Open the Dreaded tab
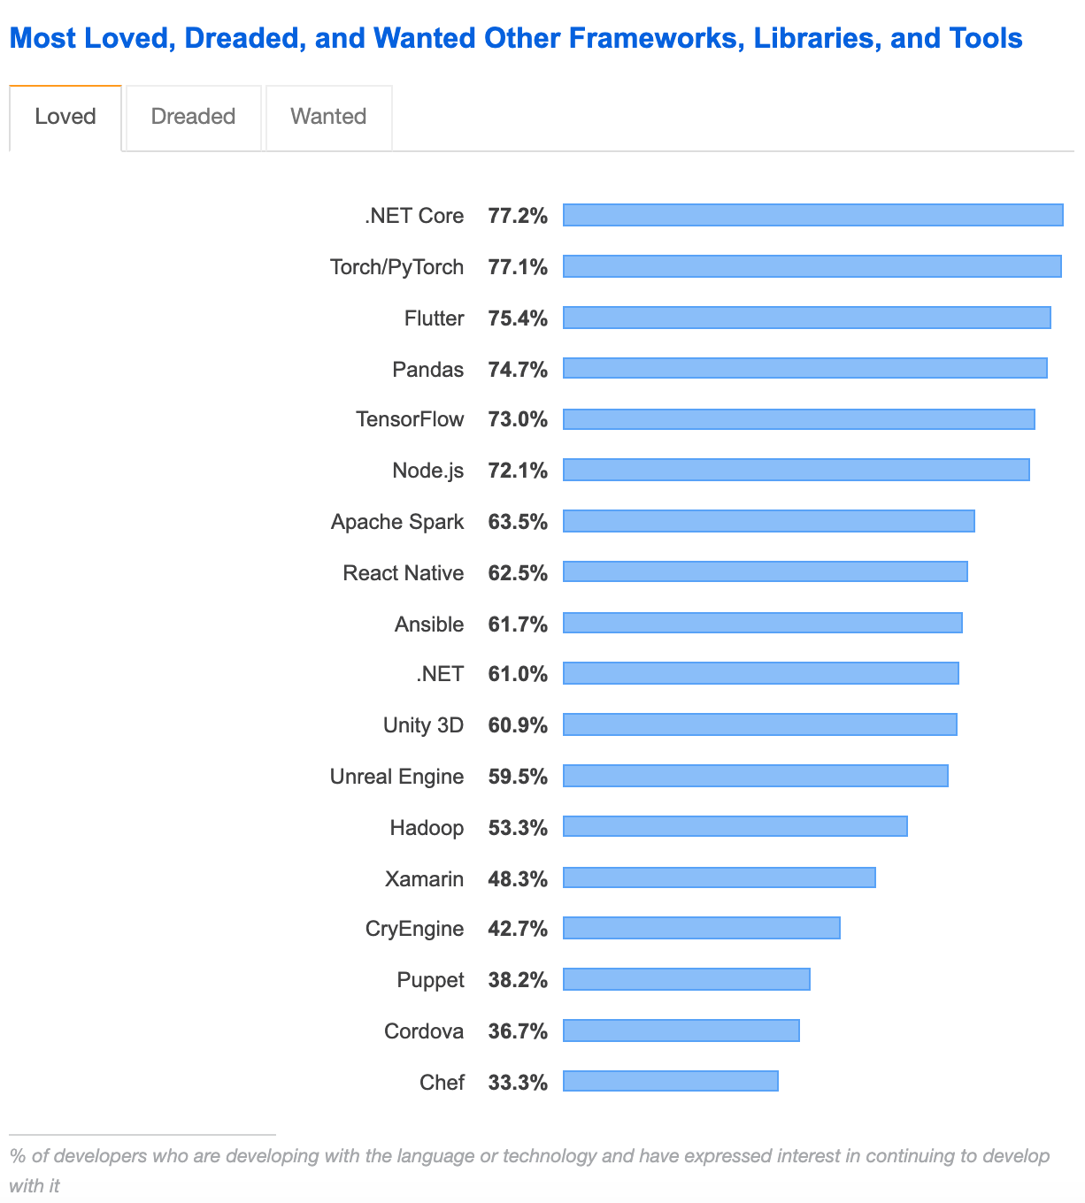 [x=193, y=117]
